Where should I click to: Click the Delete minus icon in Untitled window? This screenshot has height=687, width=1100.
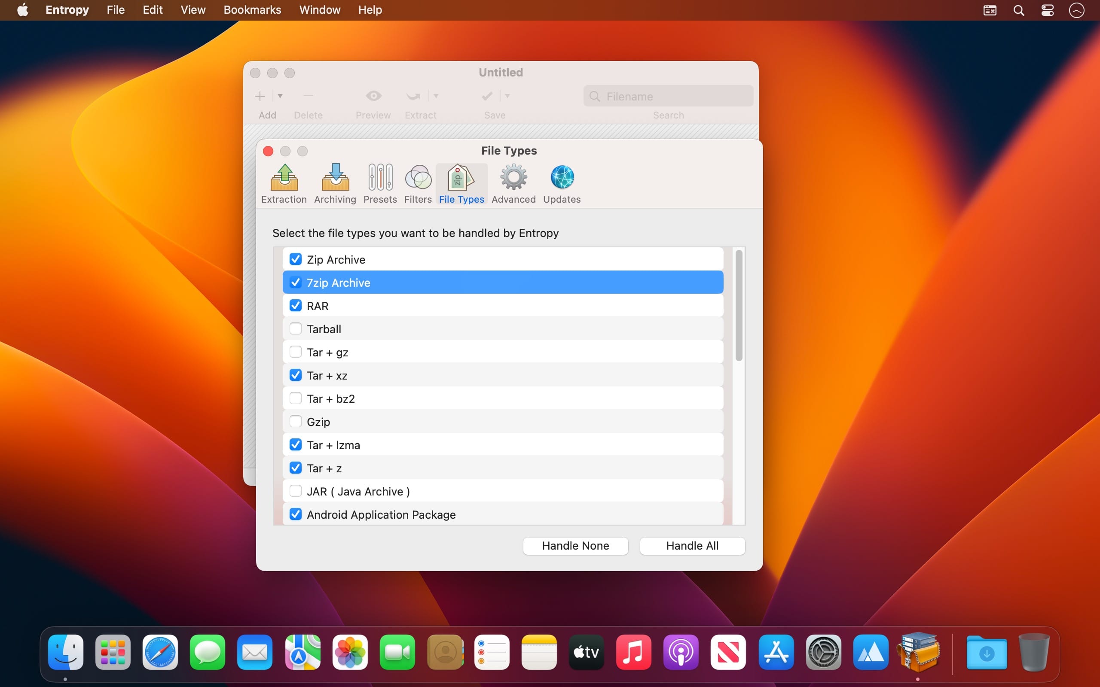pos(308,96)
